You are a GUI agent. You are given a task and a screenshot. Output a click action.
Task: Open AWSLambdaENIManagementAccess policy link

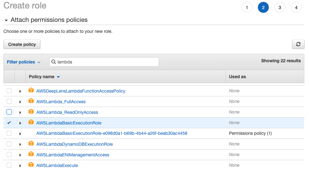73,155
